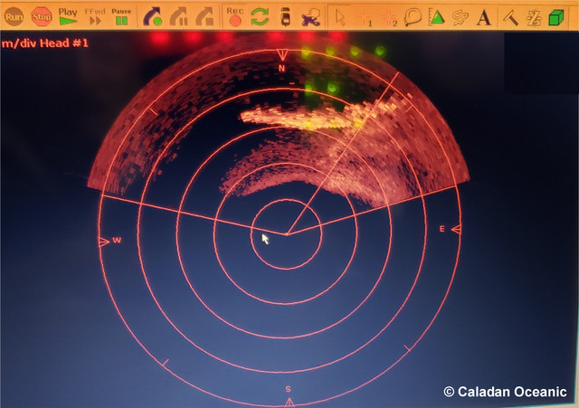Click the purple figure tool icon
579x408 pixels.
click(x=310, y=17)
